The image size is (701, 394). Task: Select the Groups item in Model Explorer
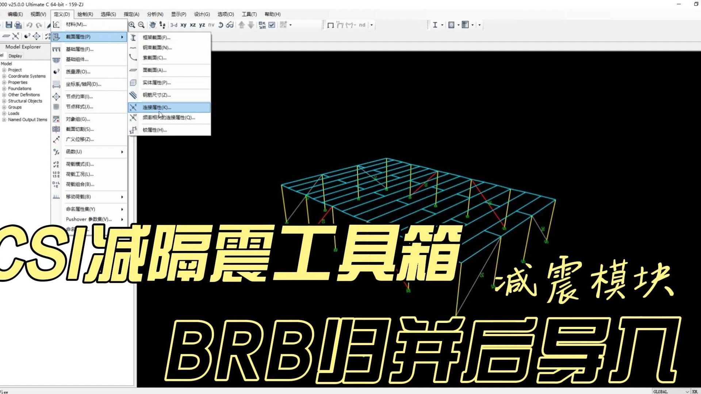(x=15, y=107)
